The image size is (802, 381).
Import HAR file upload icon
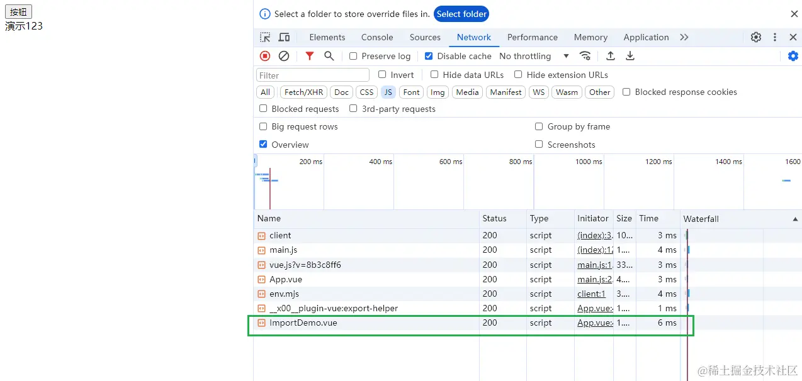(x=611, y=56)
